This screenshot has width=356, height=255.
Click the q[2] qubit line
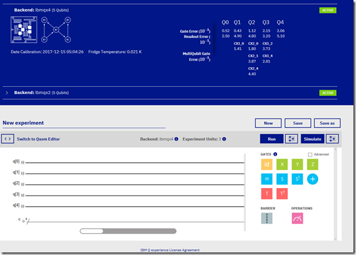(x=135, y=184)
